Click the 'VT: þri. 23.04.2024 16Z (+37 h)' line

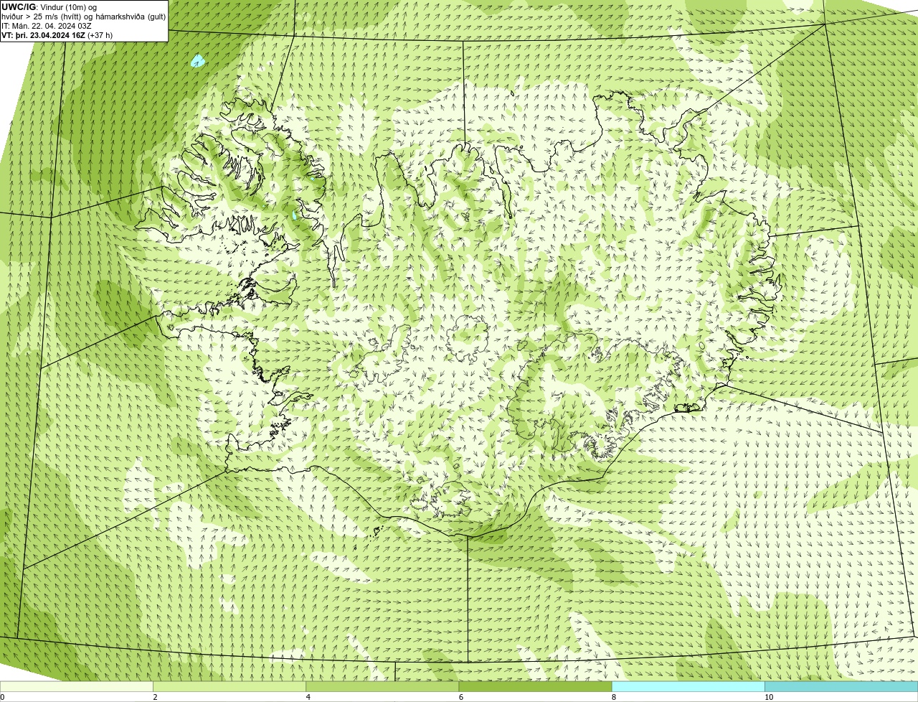[57, 35]
